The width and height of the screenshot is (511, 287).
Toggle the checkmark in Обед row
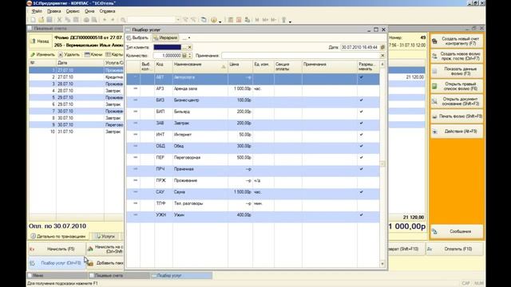(x=361, y=146)
